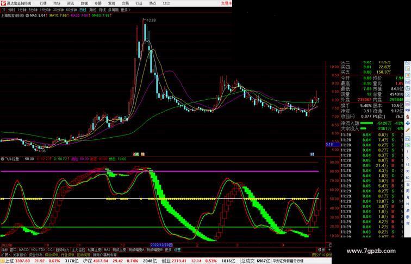Click the yellow flag marker beside it

pos(143,154)
